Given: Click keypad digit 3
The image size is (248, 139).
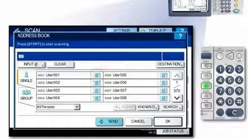Looking at the screenshot, I should click(239, 69).
